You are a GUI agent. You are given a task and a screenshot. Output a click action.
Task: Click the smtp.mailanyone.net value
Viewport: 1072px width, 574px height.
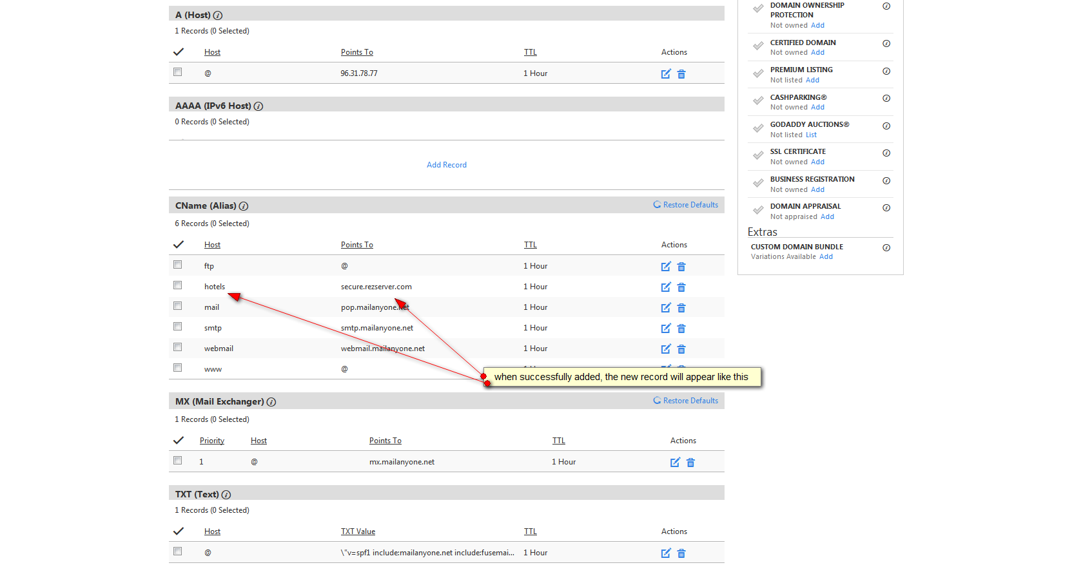tap(377, 328)
